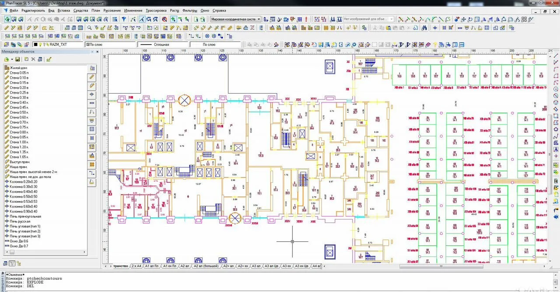Click the green refresh icon in object manager

[x=7, y=59]
